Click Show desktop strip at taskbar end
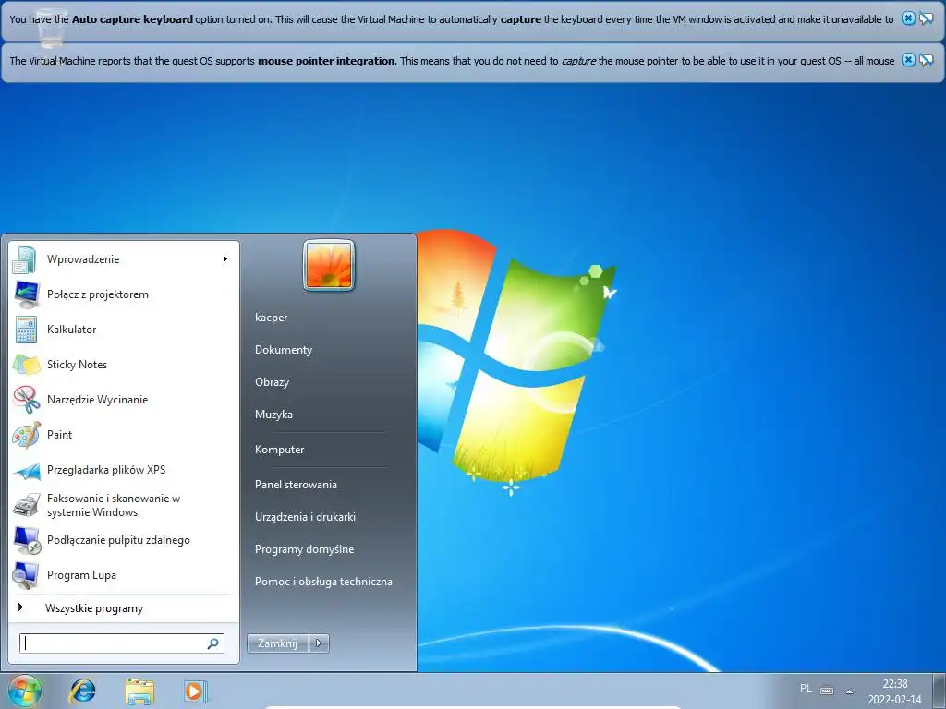 tap(940, 691)
